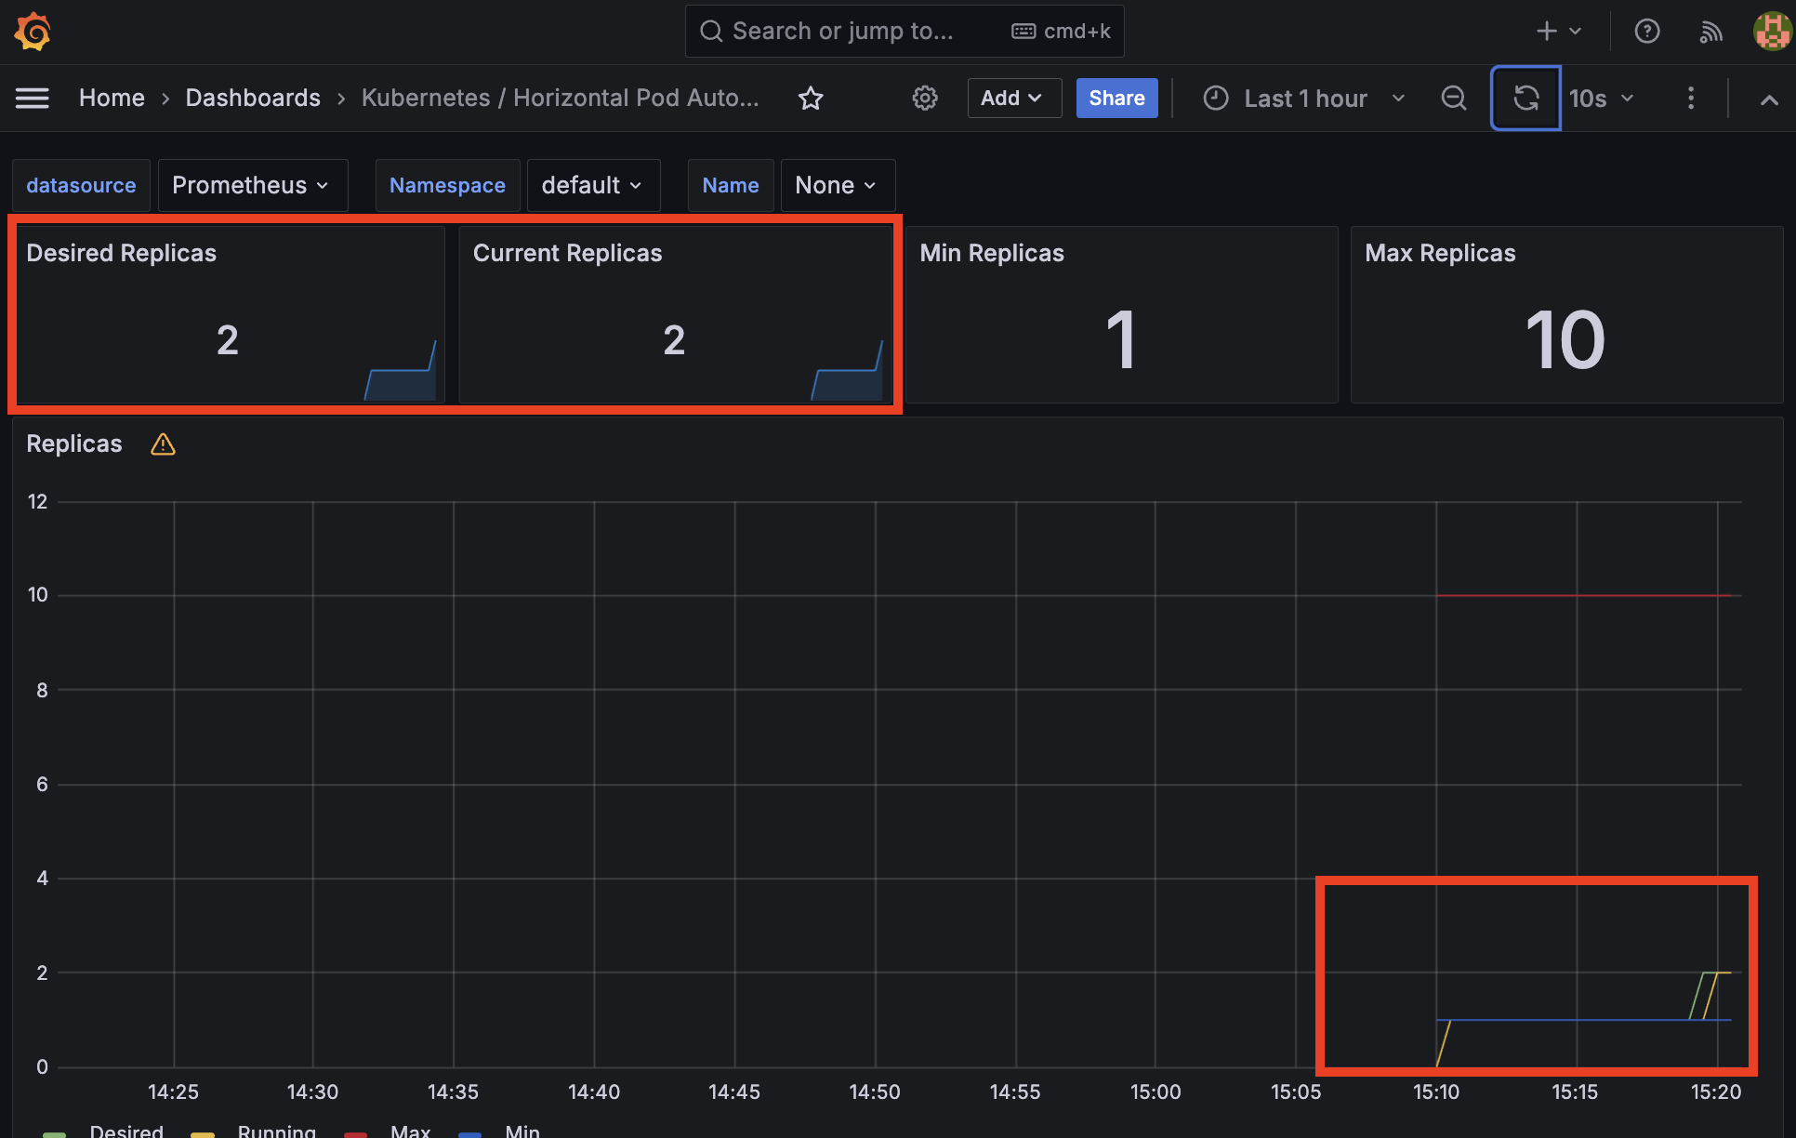
Task: Click the Replicas panel warning icon
Action: click(x=163, y=444)
